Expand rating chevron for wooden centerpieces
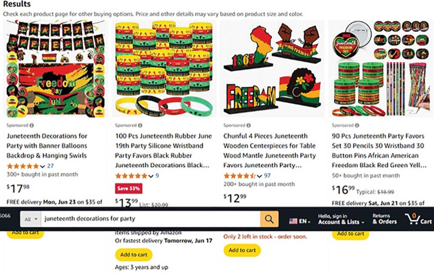 [x=259, y=176]
